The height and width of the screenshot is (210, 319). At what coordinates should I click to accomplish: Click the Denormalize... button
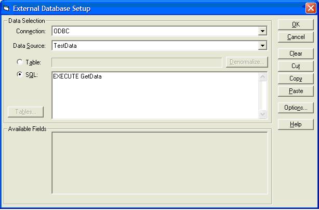tap(247, 62)
